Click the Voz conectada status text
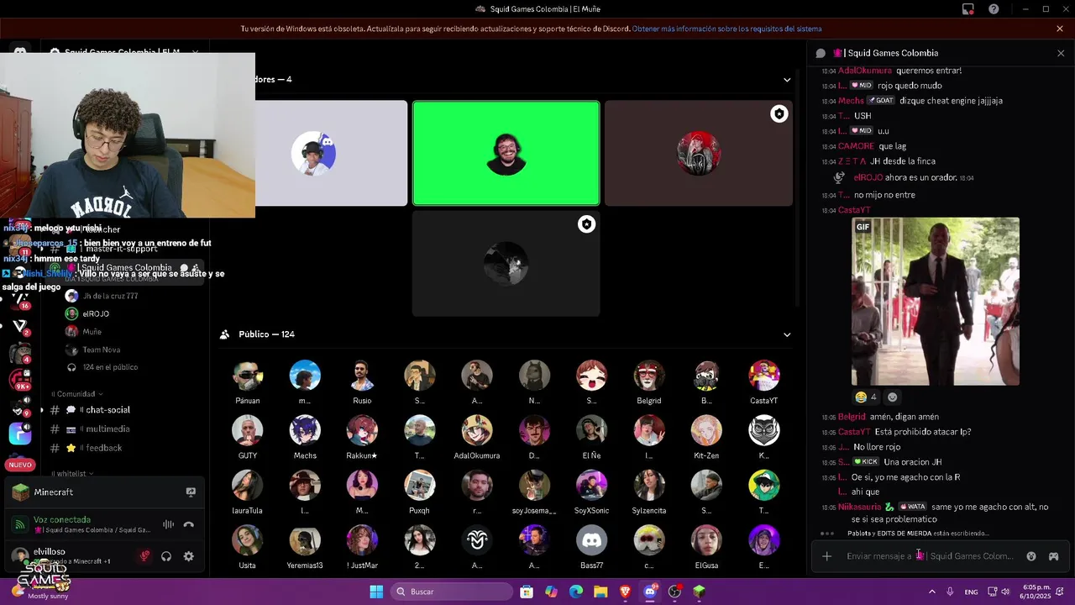Viewport: 1075px width, 605px height. pyautogui.click(x=61, y=519)
